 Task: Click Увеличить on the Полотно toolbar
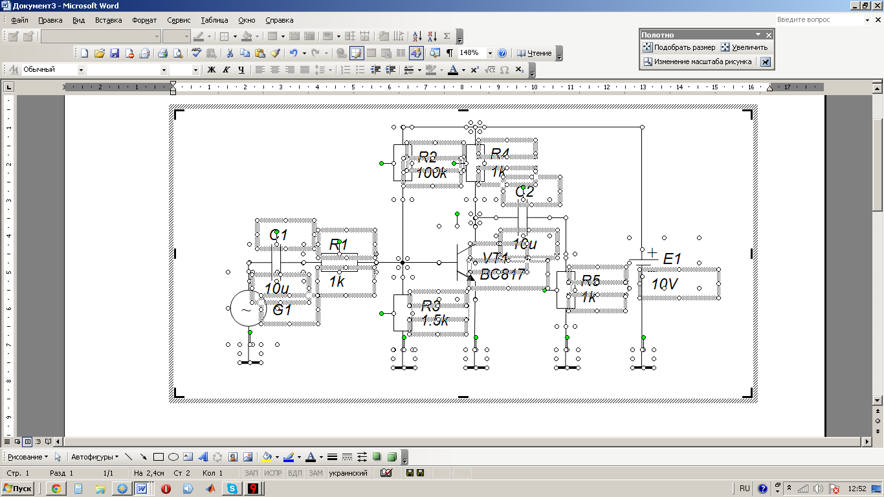click(744, 47)
